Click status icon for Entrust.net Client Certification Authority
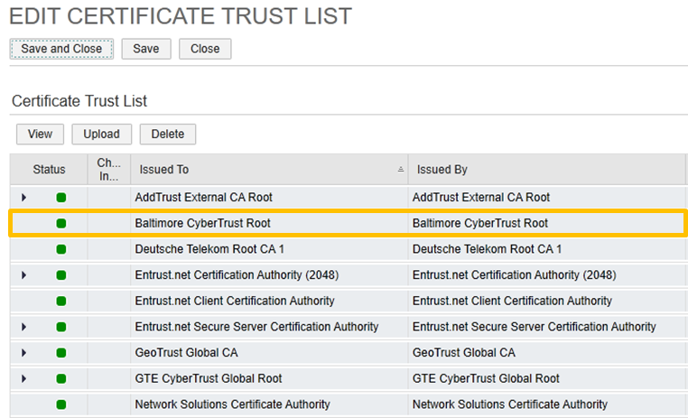The width and height of the screenshot is (688, 418). click(x=61, y=302)
